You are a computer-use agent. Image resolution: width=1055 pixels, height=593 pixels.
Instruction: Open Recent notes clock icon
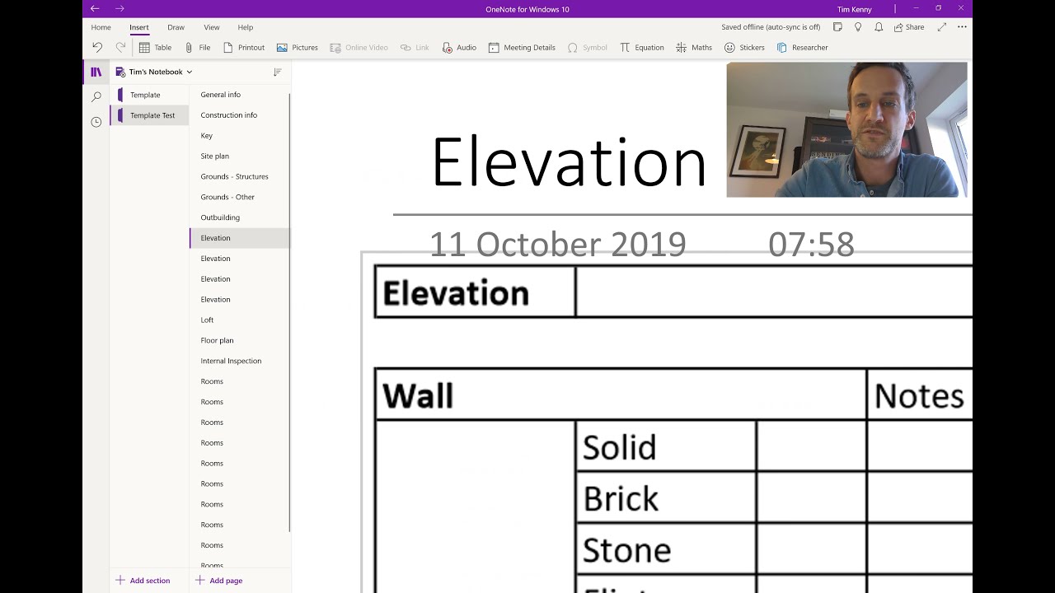click(96, 122)
